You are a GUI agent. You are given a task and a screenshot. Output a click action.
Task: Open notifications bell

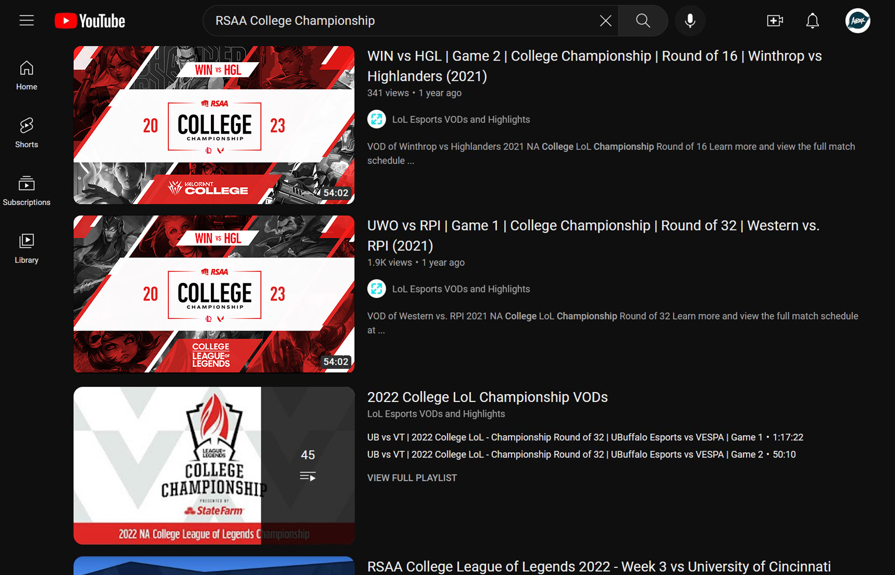tap(812, 21)
